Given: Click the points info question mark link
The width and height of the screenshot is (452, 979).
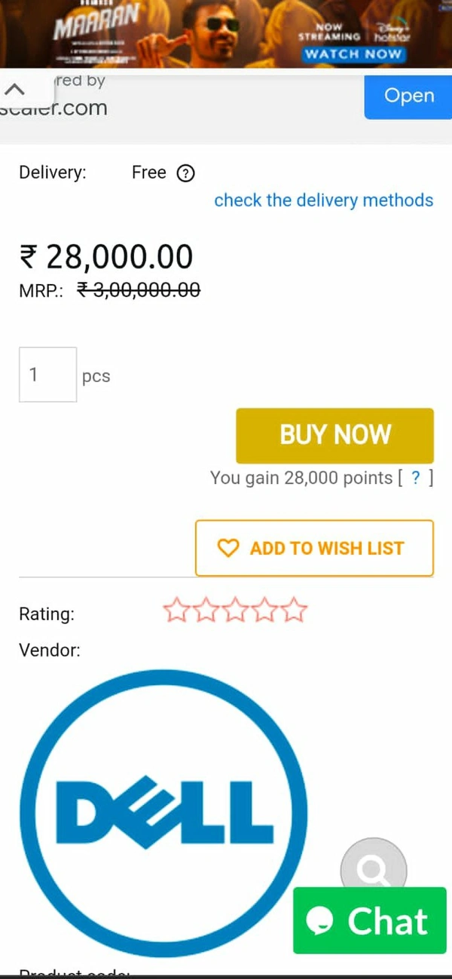Looking at the screenshot, I should (x=415, y=478).
